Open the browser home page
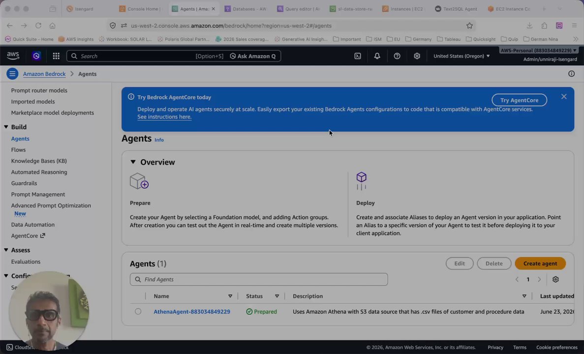Screen dimensions: 584x354 tap(53, 26)
